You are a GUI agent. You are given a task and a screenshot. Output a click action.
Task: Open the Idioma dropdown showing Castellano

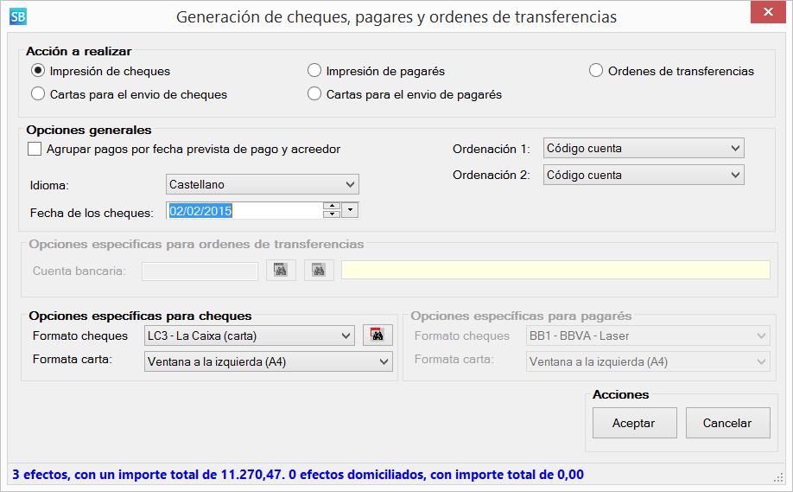pos(262,184)
